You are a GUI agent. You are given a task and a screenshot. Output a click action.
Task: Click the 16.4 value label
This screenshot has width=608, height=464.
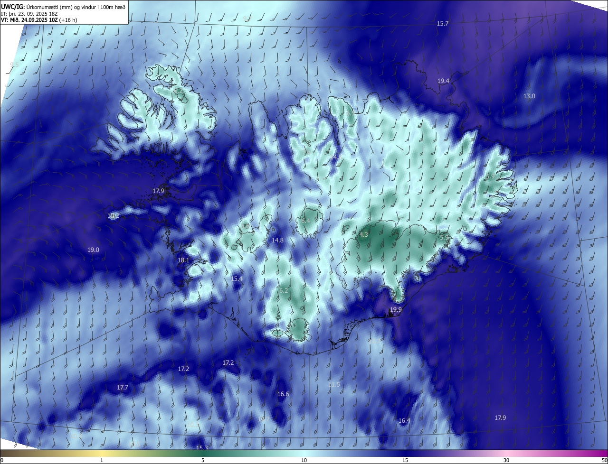pos(404,420)
